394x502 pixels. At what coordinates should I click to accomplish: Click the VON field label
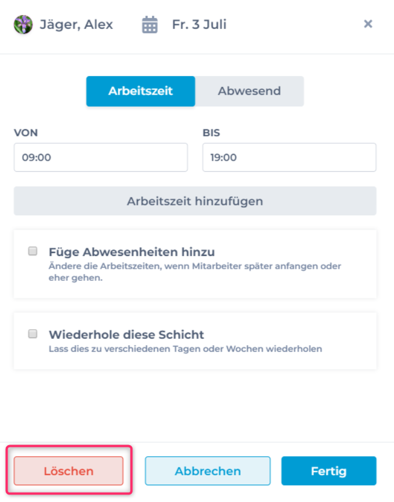pos(26,133)
